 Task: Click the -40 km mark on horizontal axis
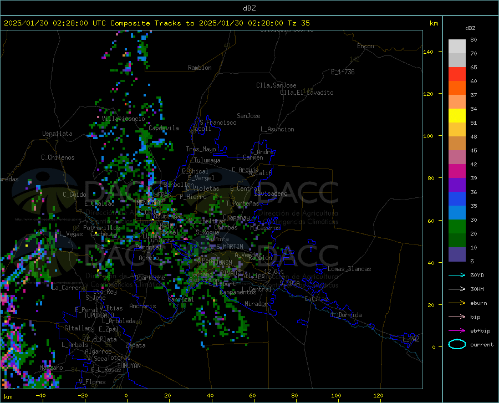pyautogui.click(x=40, y=395)
